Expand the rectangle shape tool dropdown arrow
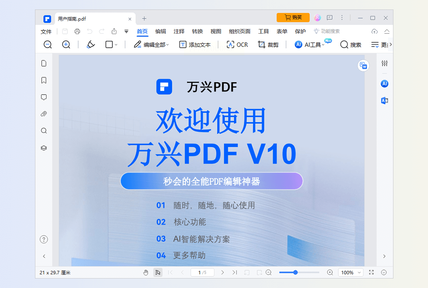428x288 pixels. pyautogui.click(x=116, y=45)
